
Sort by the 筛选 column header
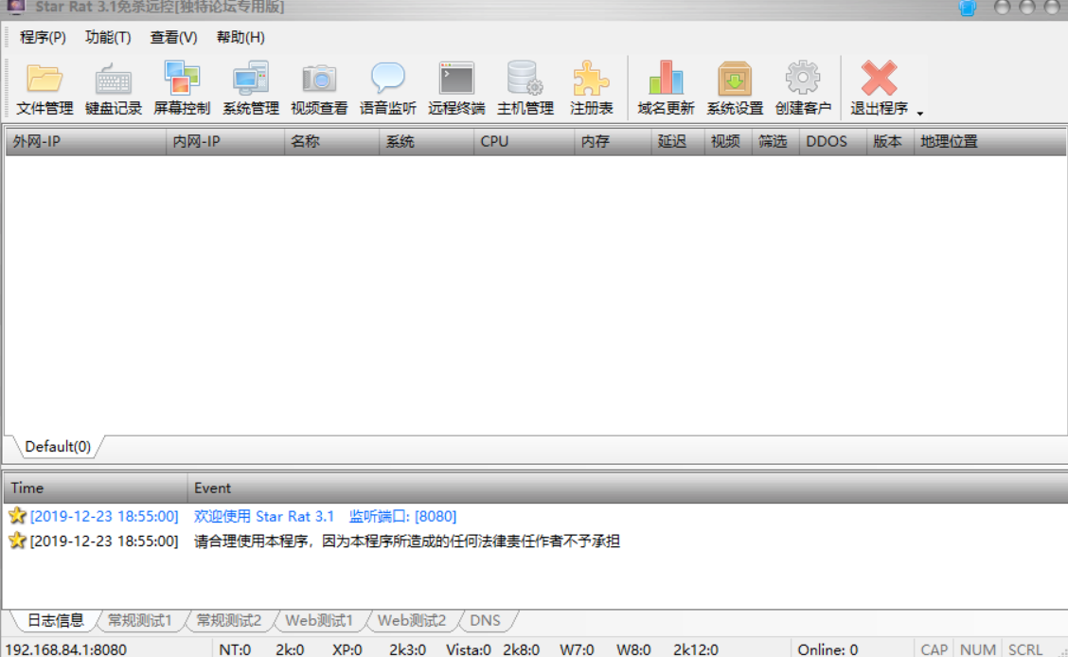[x=775, y=142]
